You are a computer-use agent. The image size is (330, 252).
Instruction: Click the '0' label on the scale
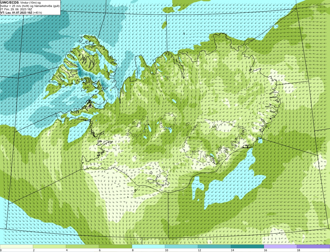click(x=1, y=250)
